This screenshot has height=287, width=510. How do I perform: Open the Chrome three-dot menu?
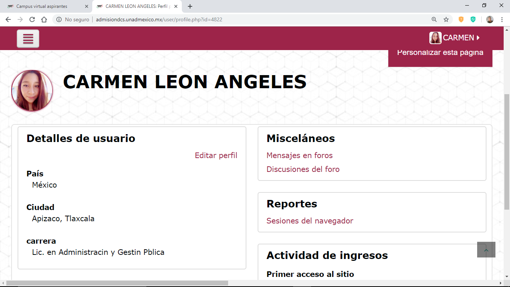point(501,19)
